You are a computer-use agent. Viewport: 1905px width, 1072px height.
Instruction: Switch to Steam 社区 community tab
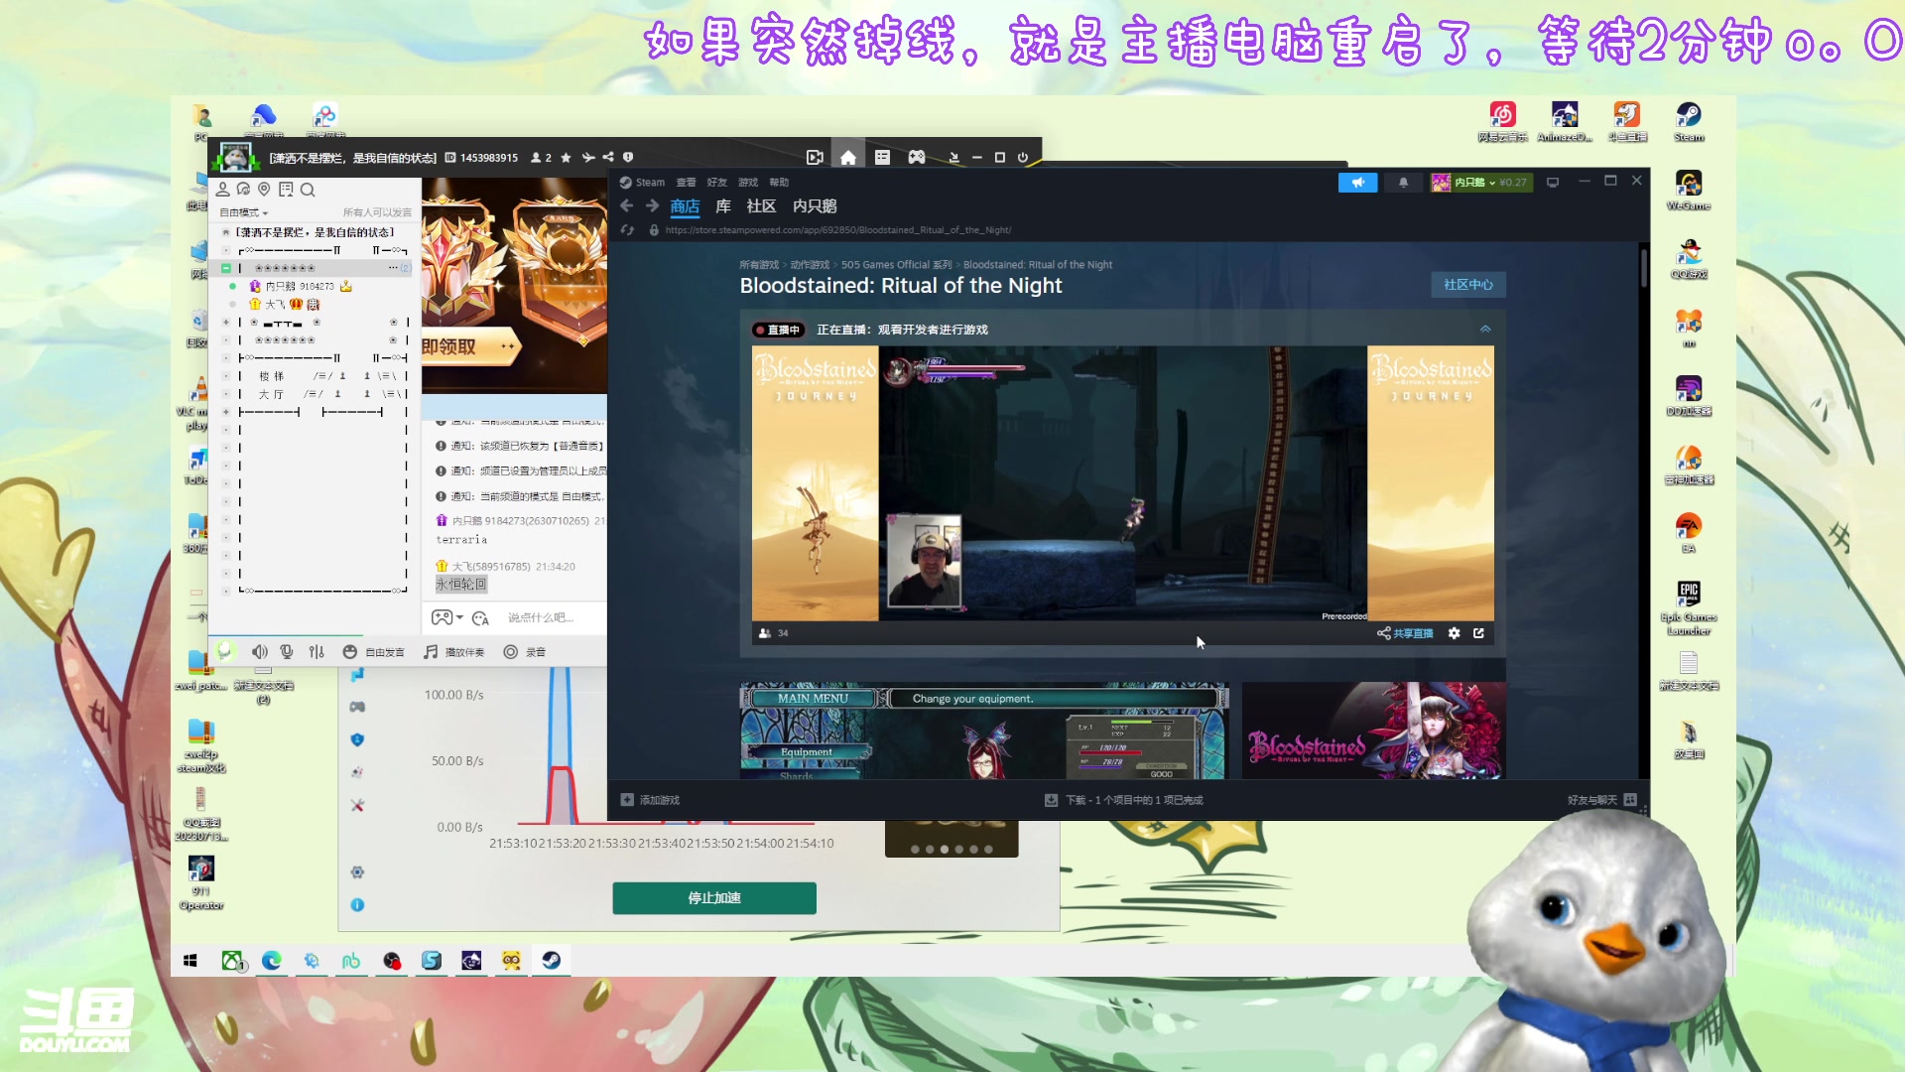[761, 205]
